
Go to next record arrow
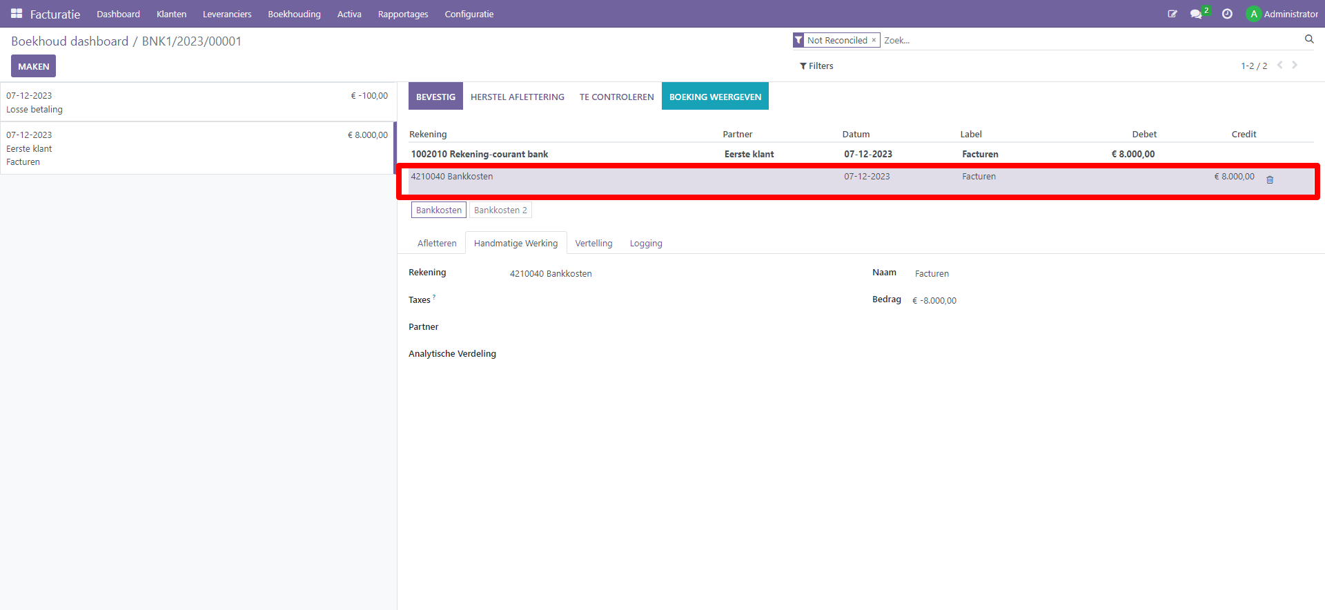click(x=1295, y=65)
